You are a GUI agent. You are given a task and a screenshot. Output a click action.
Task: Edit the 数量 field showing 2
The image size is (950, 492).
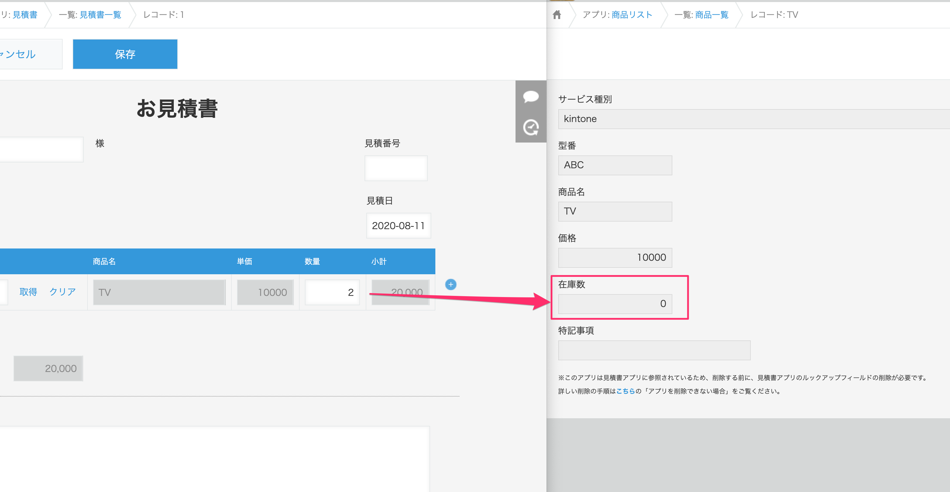[x=332, y=292]
